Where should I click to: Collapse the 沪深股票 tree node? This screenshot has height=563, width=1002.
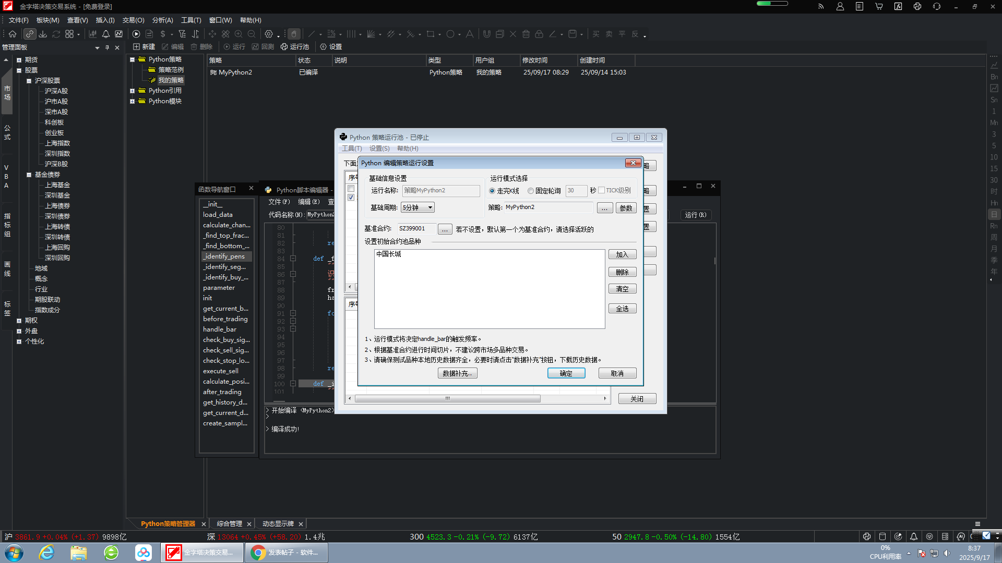29,81
